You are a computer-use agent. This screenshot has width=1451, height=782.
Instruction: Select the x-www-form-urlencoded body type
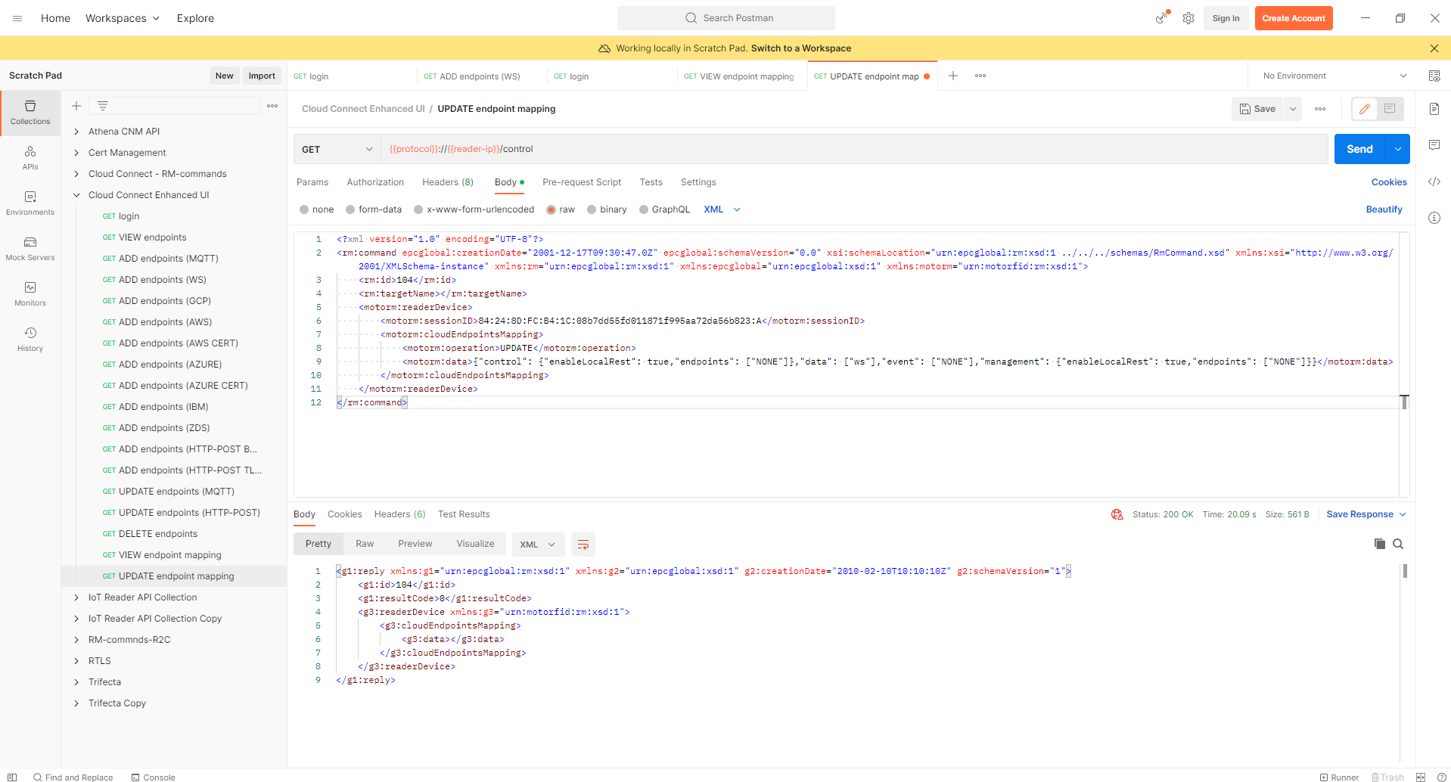pyautogui.click(x=418, y=209)
